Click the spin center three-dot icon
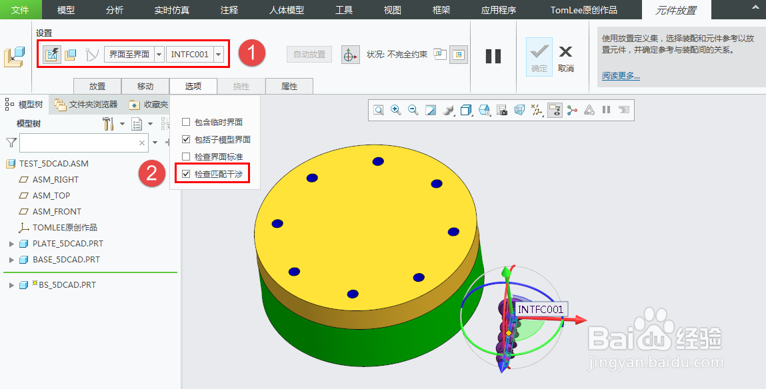The width and height of the screenshot is (766, 389). click(572, 110)
